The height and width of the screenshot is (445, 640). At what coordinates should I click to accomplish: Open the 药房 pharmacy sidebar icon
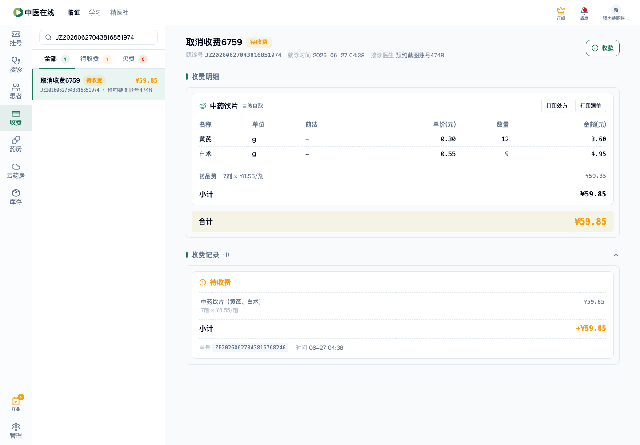[16, 140]
